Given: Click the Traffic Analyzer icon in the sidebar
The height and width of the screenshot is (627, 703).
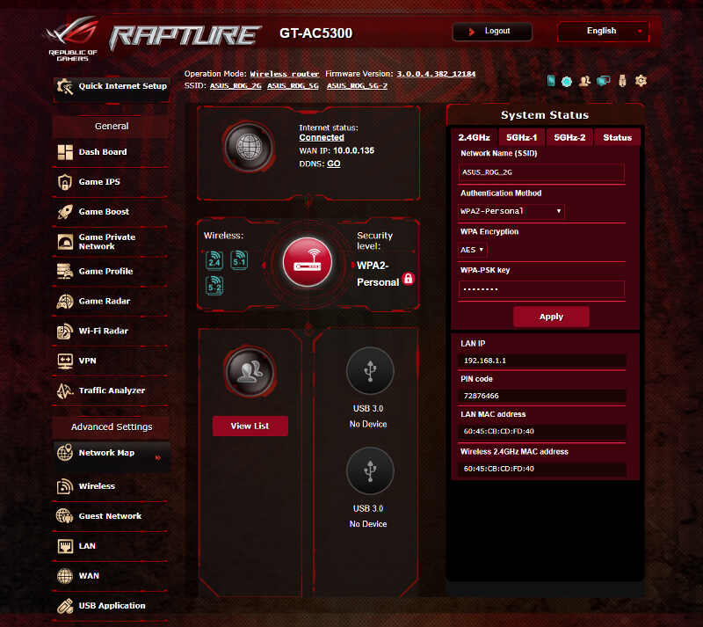Looking at the screenshot, I should 65,390.
